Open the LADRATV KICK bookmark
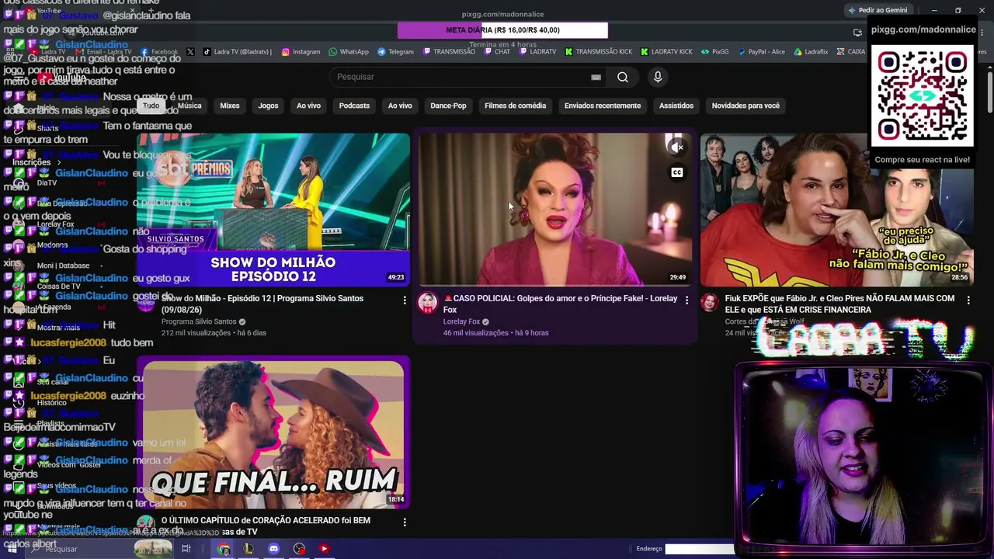The image size is (994, 559). click(666, 52)
